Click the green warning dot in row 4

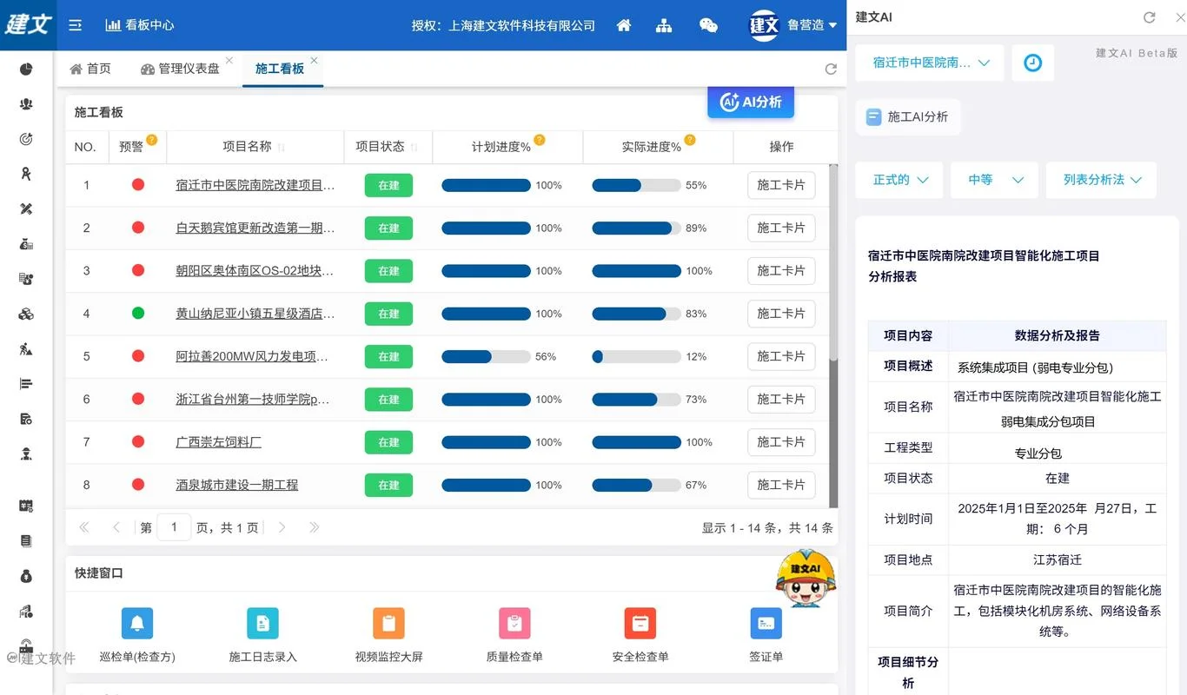(137, 313)
